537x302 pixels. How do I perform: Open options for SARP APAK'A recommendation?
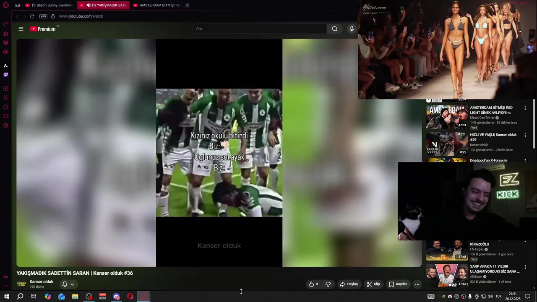pyautogui.click(x=525, y=267)
